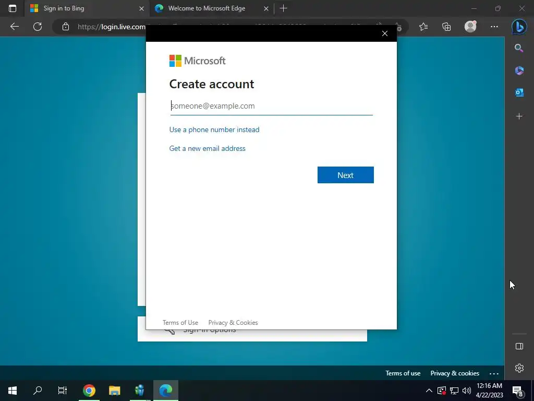Open the Bing chat sidebar button
534x401 pixels.
(x=519, y=27)
